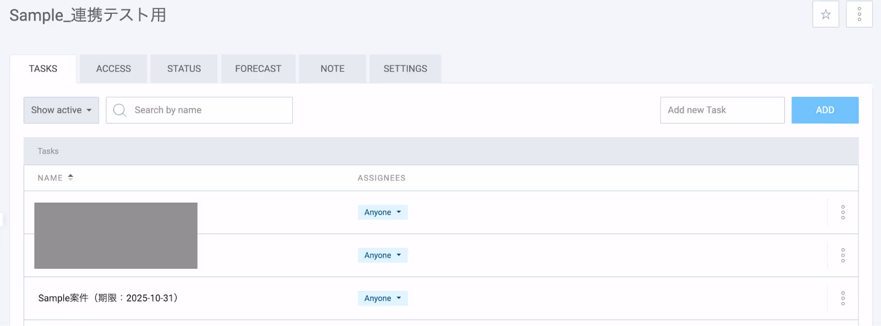This screenshot has width=881, height=326.
Task: Sort tasks using NAME sort arrows
Action: click(x=70, y=177)
